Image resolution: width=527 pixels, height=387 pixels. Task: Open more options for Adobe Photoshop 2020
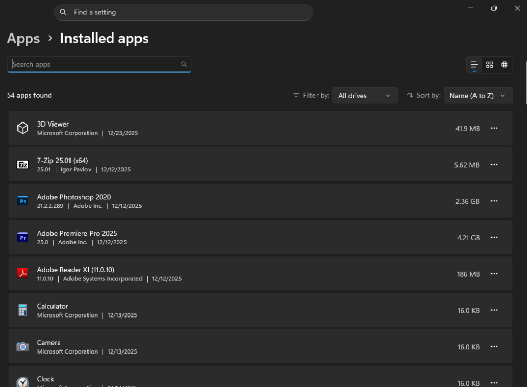pos(494,201)
